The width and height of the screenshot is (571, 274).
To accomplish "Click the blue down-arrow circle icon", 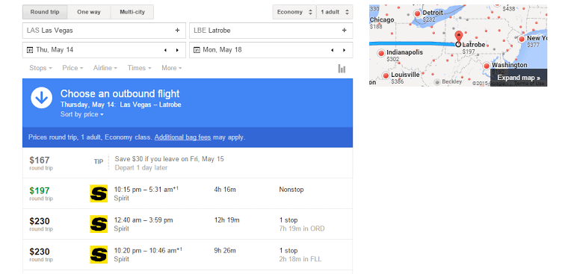I will click(42, 98).
